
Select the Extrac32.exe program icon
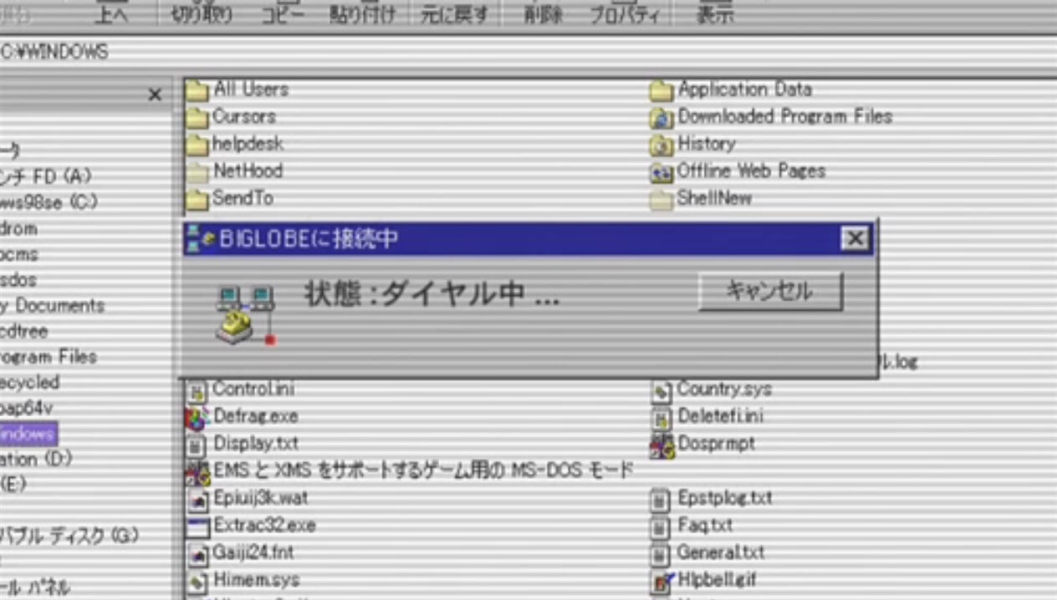click(x=197, y=527)
